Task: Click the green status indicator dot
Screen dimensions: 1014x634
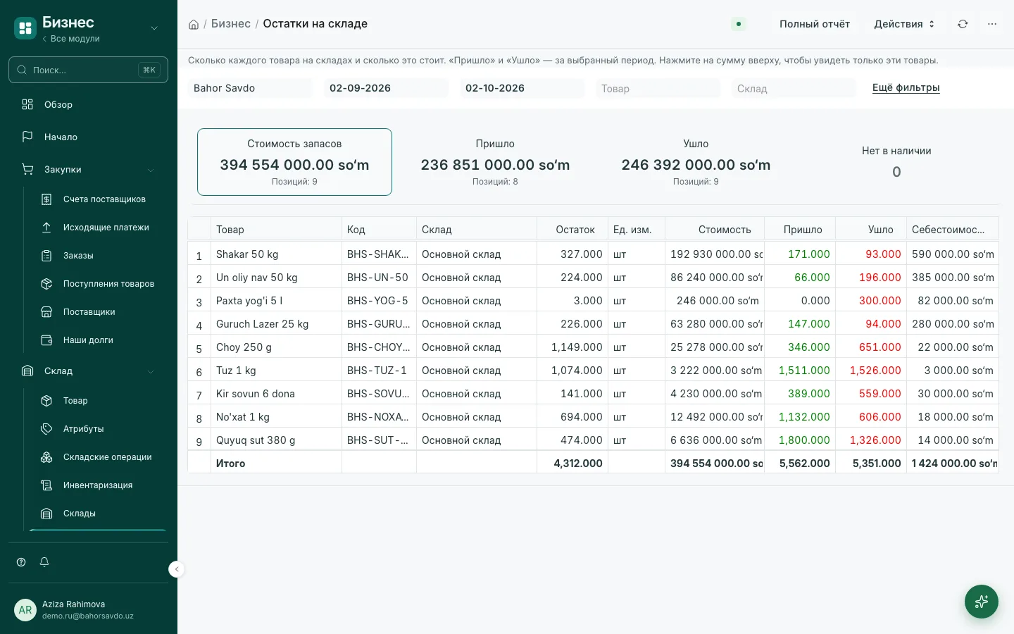Action: point(739,24)
